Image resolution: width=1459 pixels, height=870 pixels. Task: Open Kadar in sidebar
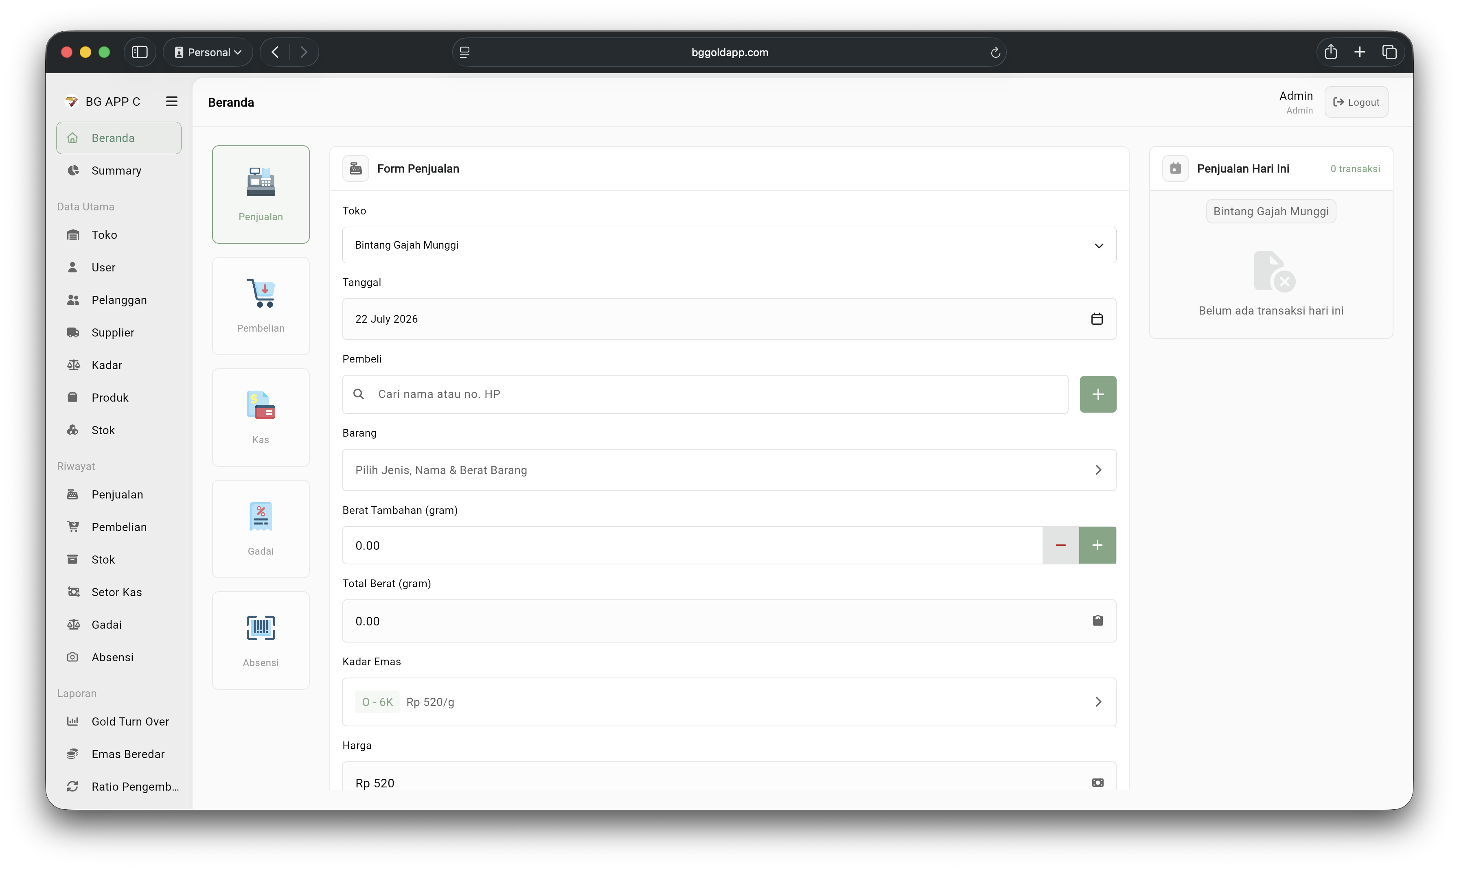tap(118, 365)
